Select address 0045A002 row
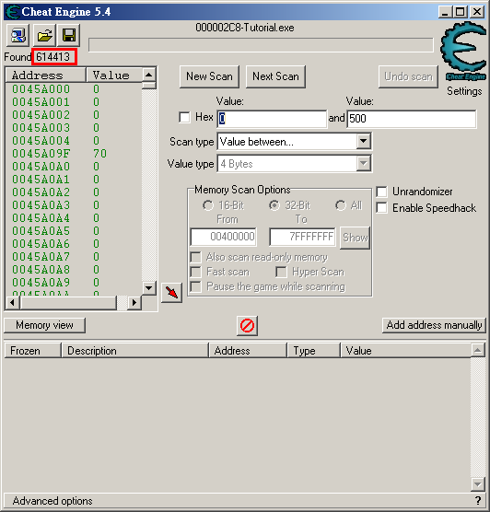Viewport: 490px width, 512px height. click(x=74, y=114)
